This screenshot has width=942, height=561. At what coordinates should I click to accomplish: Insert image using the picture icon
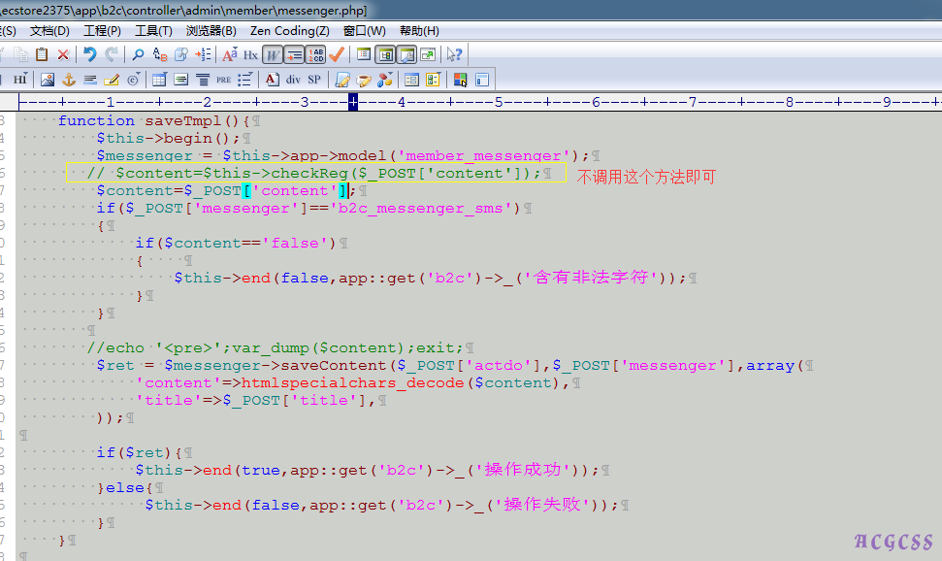pos(47,80)
